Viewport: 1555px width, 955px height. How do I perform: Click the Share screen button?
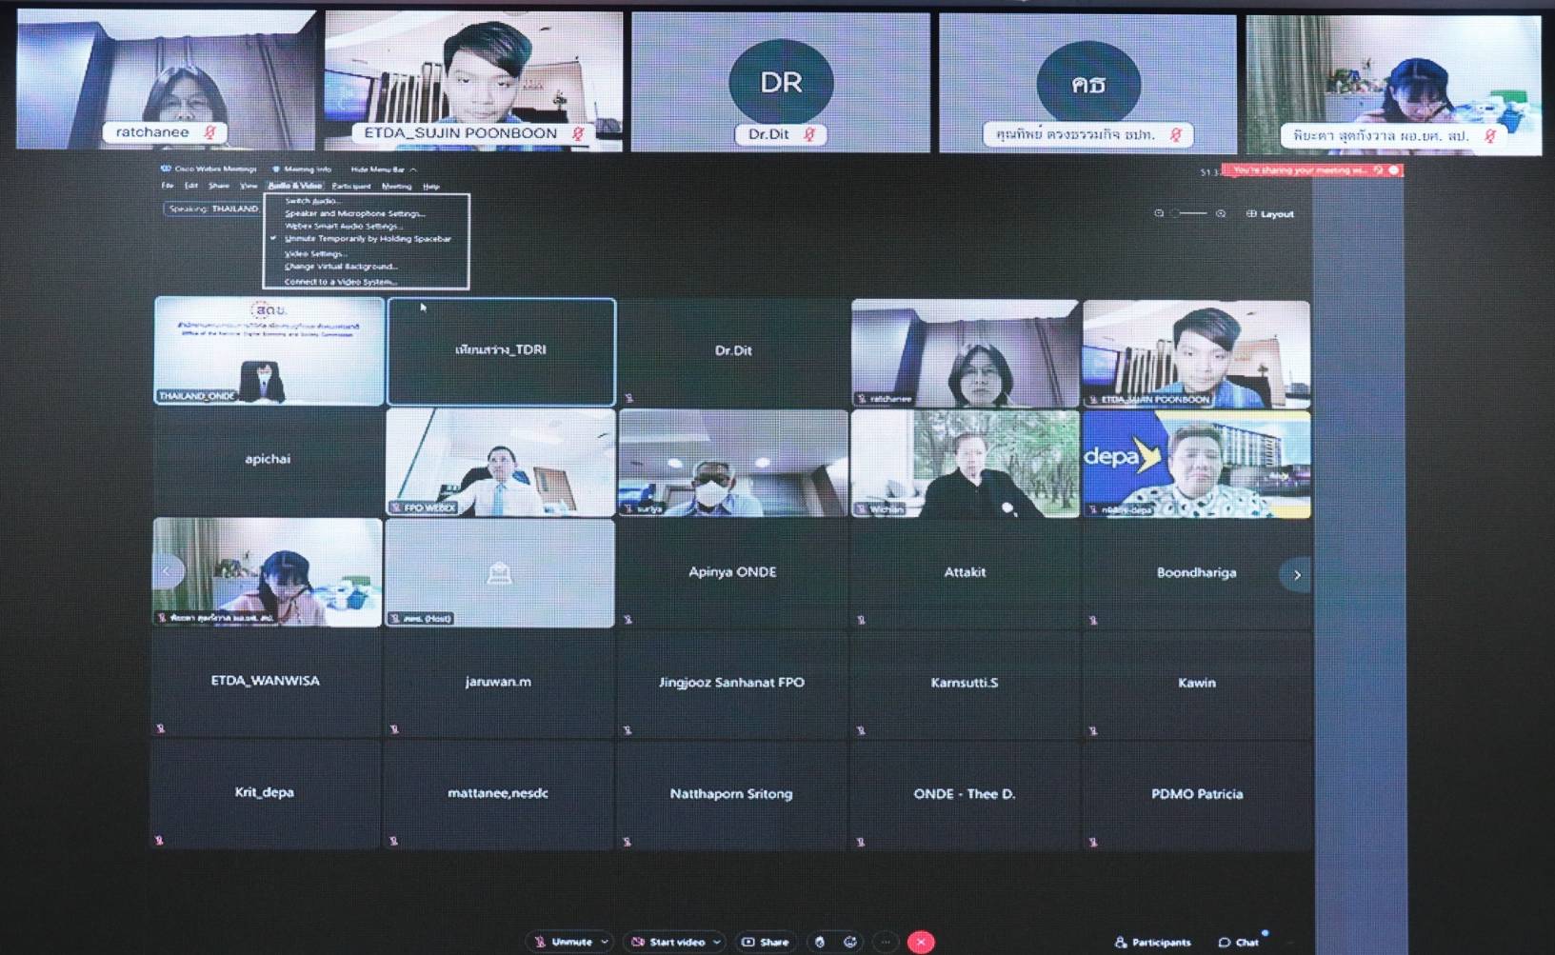pyautogui.click(x=766, y=942)
